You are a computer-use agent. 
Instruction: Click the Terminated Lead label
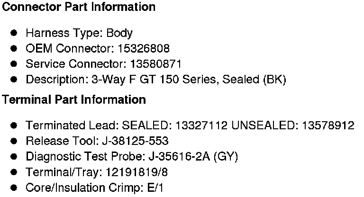point(73,125)
